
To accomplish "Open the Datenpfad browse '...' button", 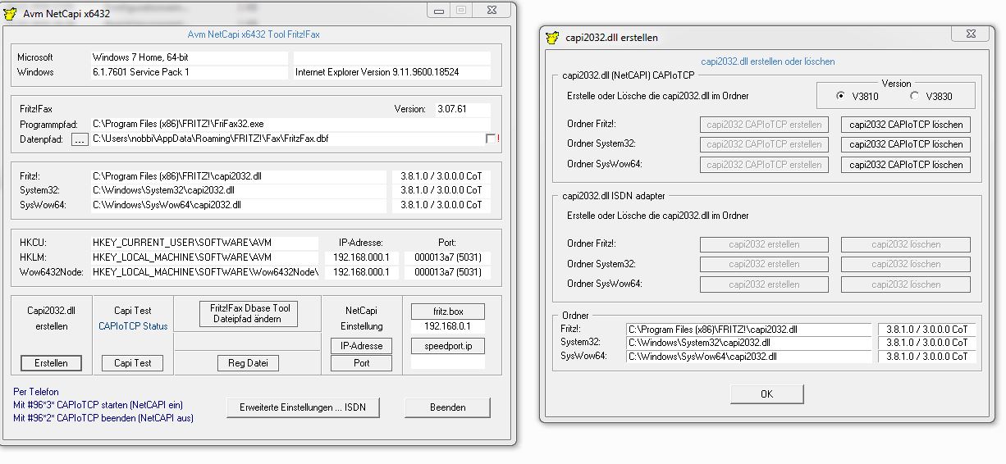I will [79, 139].
